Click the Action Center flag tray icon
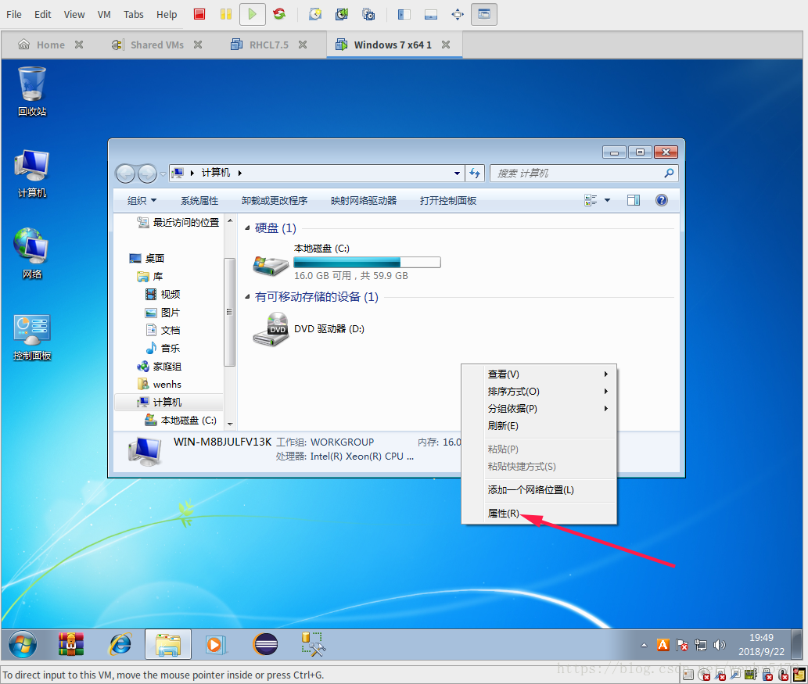 coord(682,644)
